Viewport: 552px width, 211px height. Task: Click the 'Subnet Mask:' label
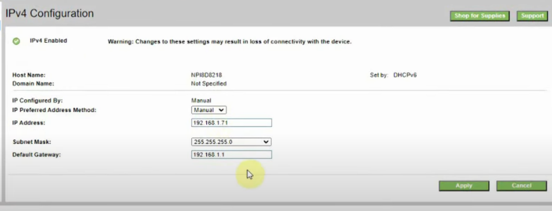[x=32, y=142]
